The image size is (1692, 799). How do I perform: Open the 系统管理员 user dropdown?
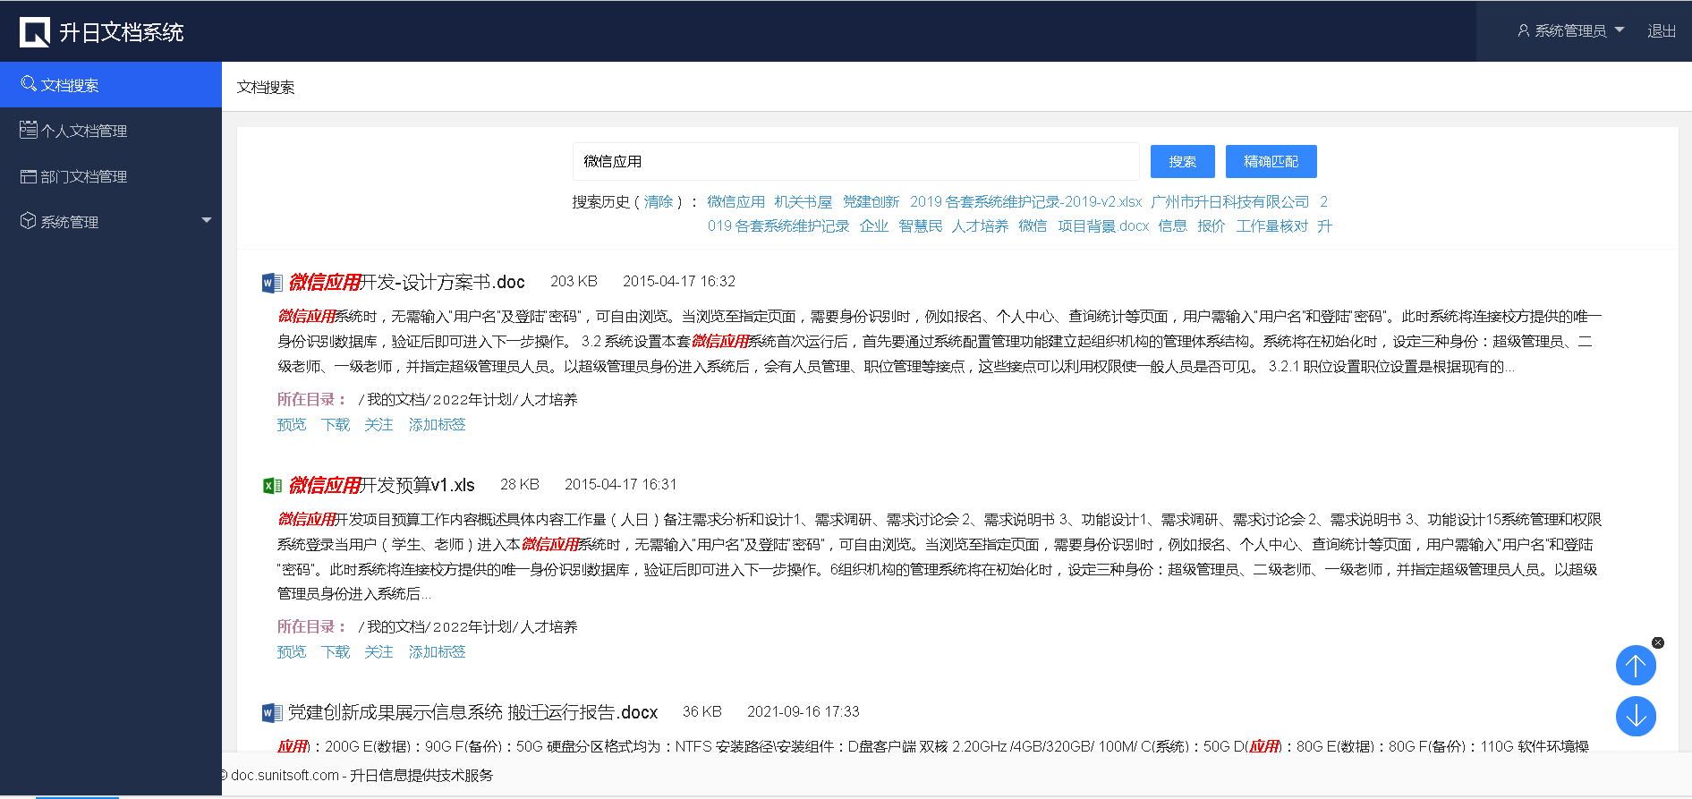(1570, 30)
